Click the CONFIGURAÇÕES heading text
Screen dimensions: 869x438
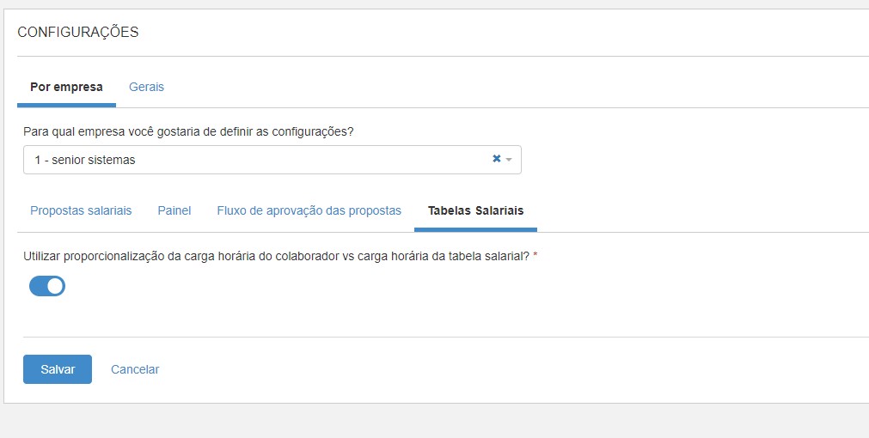point(78,32)
